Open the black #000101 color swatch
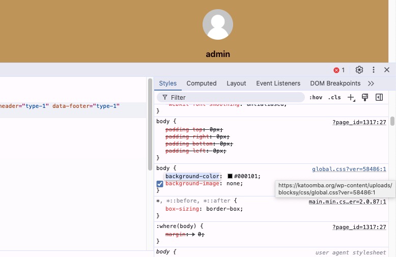The height and width of the screenshot is (257, 396). [230, 176]
